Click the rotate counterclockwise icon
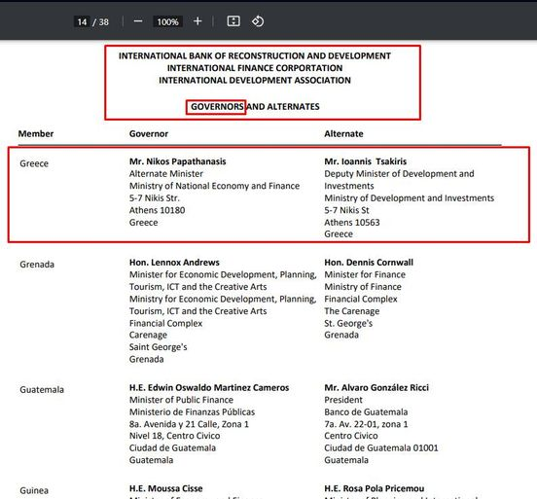 [258, 21]
